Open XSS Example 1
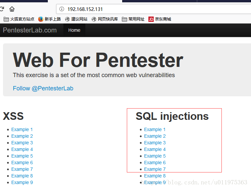 coord(22,129)
